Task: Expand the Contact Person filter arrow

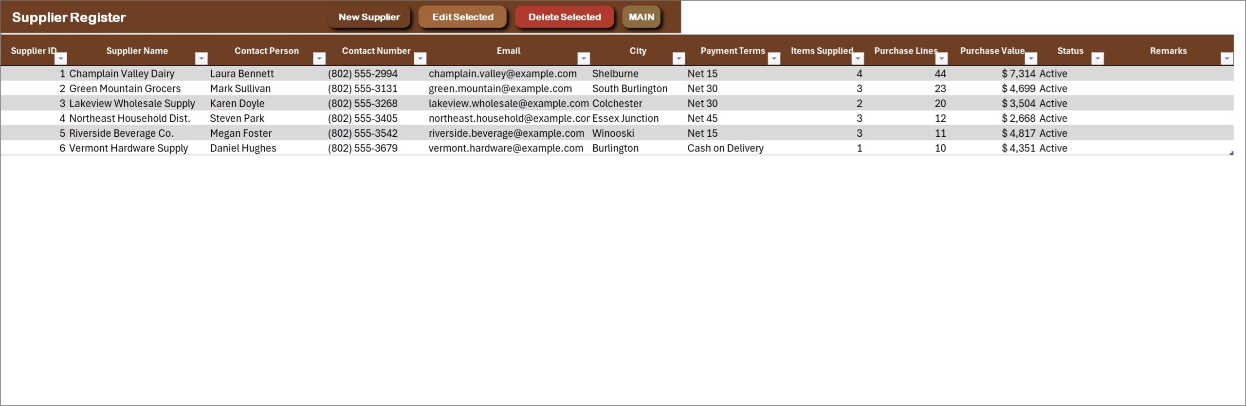Action: coord(319,58)
